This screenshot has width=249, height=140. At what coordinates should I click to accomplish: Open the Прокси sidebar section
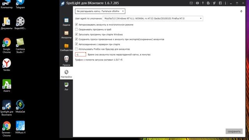[67, 61]
